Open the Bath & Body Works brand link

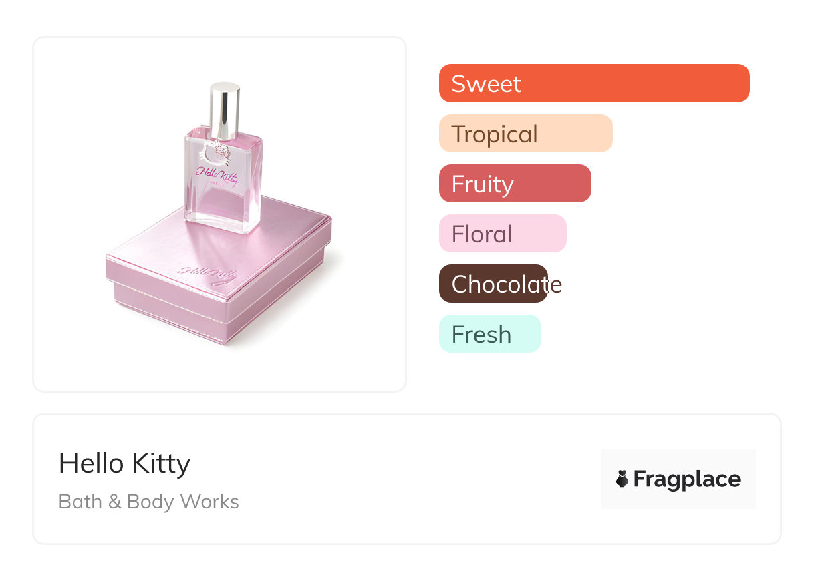point(148,502)
